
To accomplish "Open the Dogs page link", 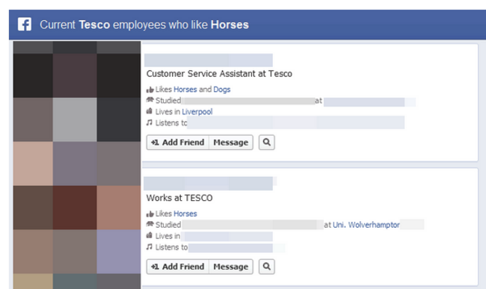I will 222,90.
